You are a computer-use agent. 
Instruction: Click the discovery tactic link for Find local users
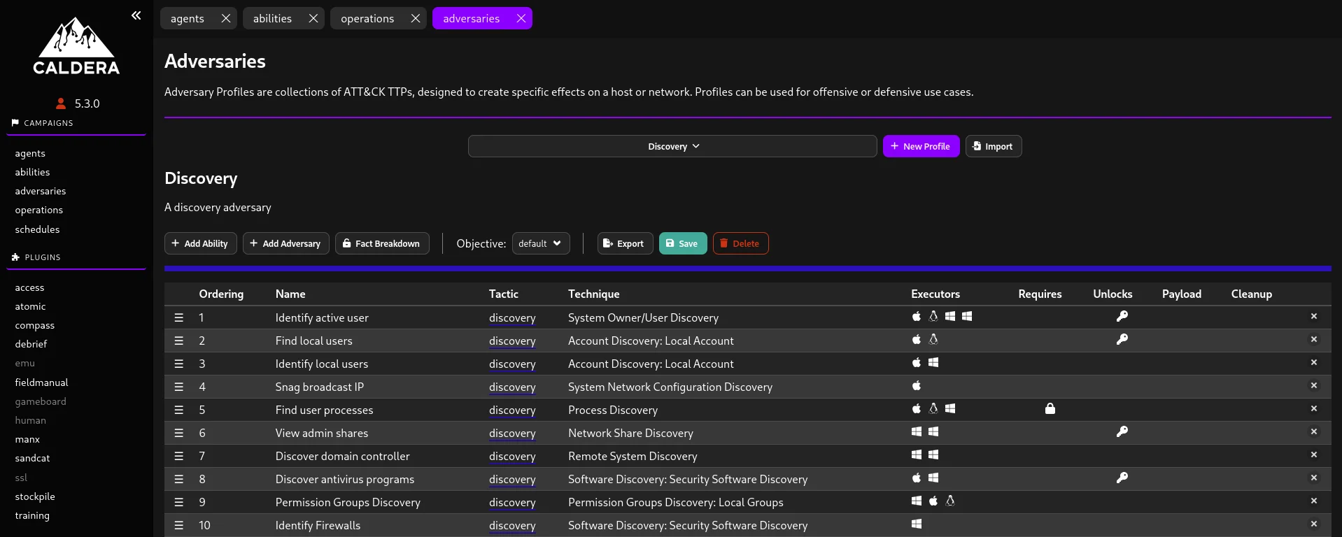point(511,341)
